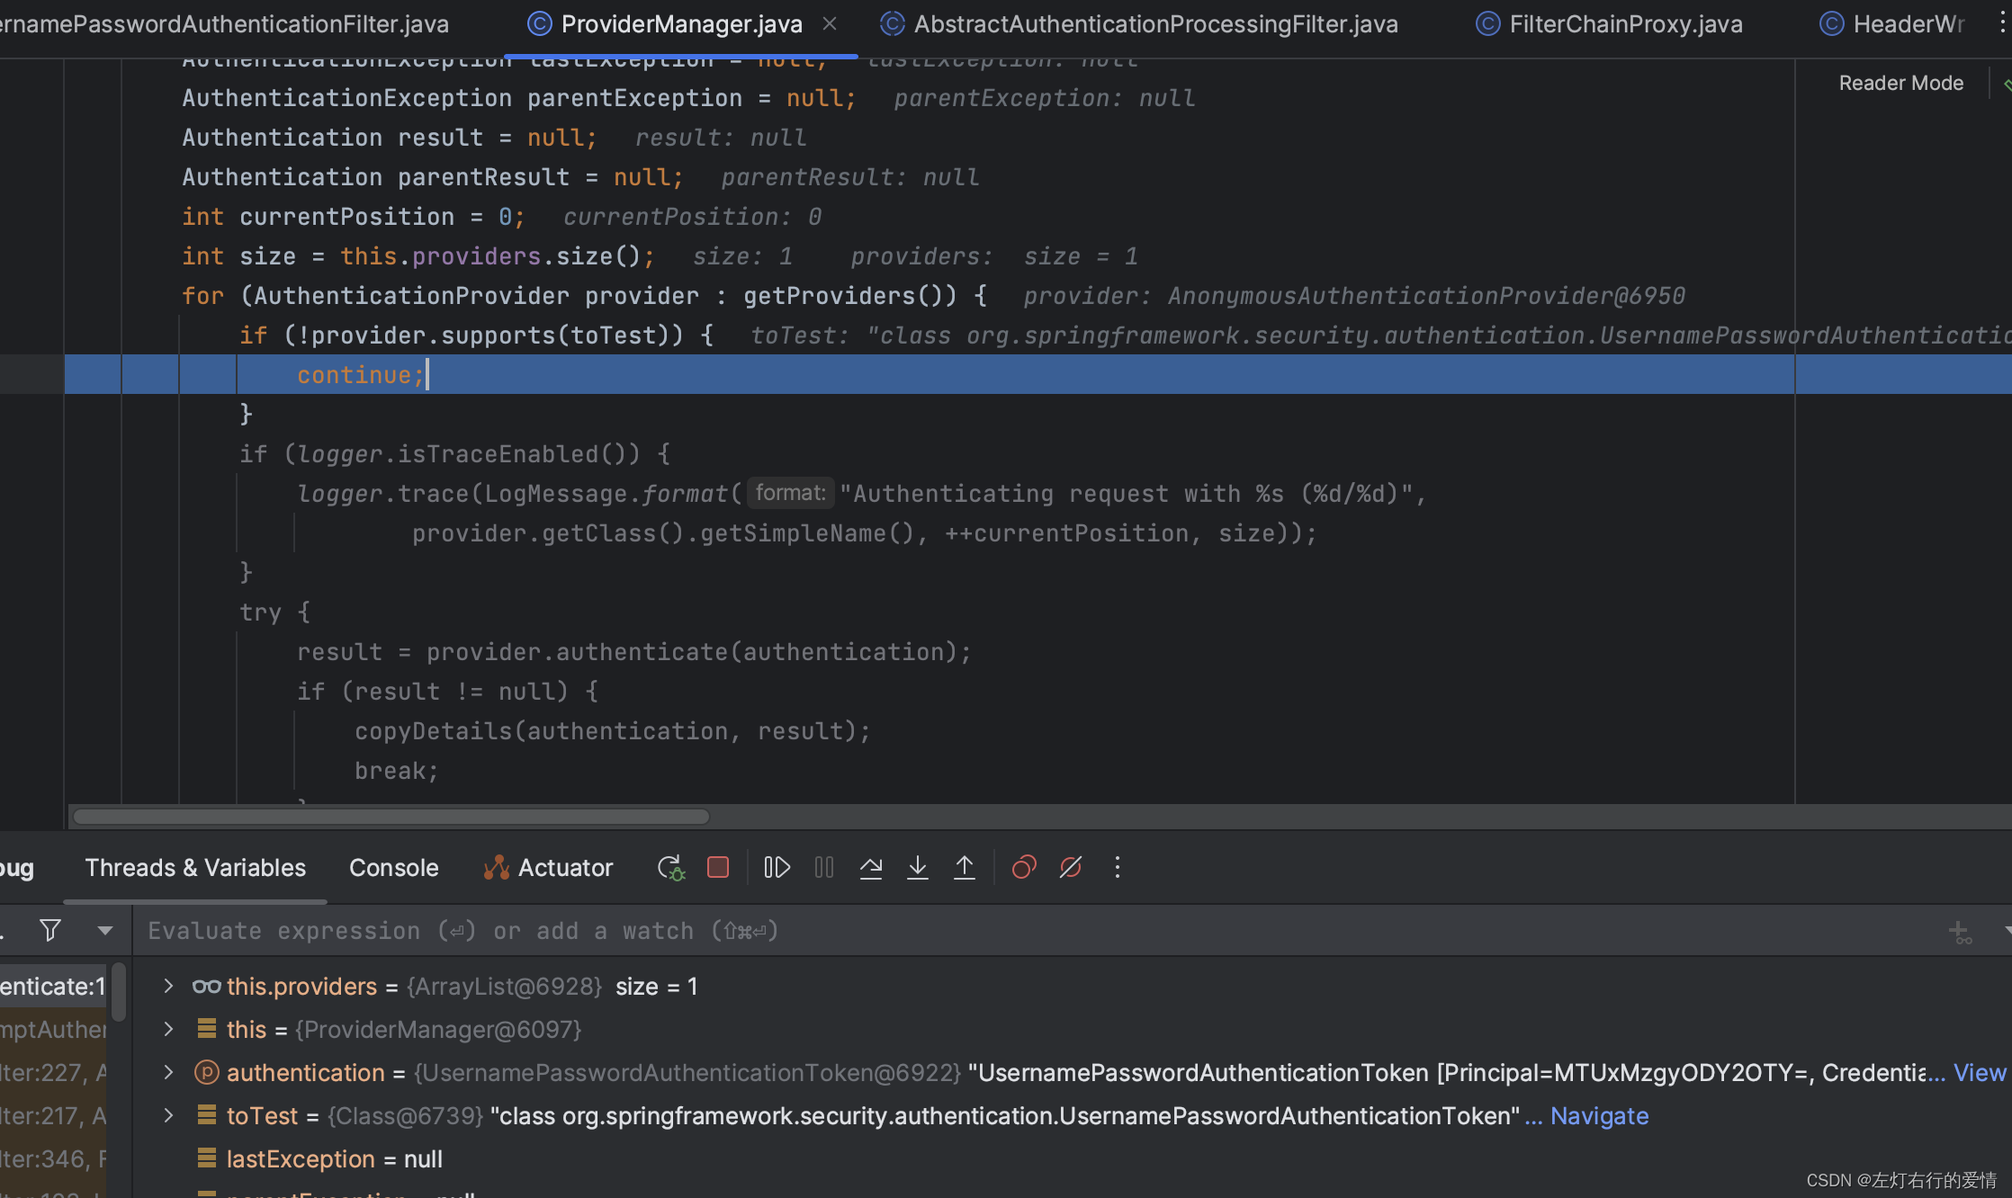The height and width of the screenshot is (1198, 2012).
Task: Expand this.providers variable node
Action: pos(168,987)
